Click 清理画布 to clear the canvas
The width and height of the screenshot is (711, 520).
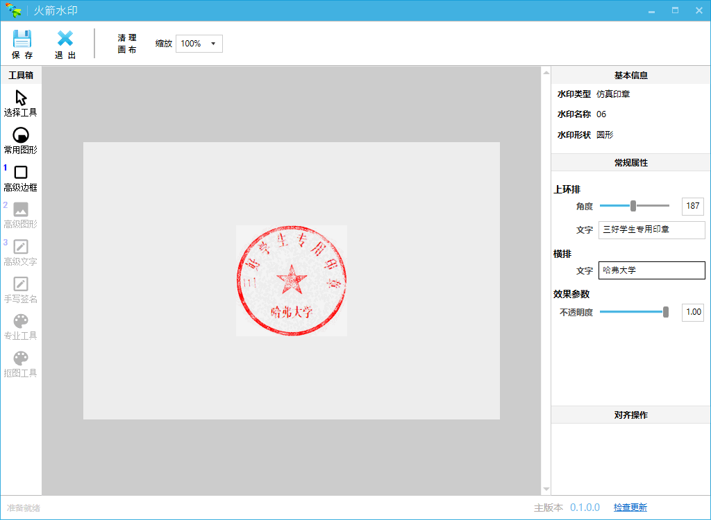point(127,43)
